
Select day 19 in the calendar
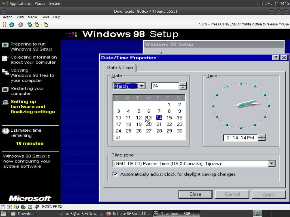tap(139, 124)
